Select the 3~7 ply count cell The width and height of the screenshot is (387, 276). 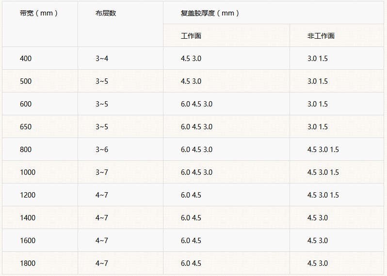tap(120, 172)
